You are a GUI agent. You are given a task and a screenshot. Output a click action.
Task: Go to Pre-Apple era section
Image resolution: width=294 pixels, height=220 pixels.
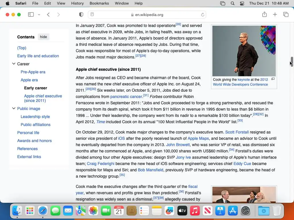coord(33,72)
